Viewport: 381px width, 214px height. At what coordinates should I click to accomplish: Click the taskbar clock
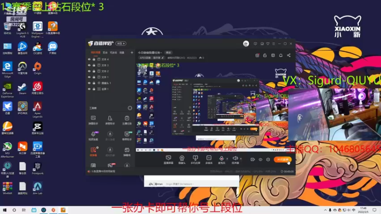pyautogui.click(x=363, y=210)
